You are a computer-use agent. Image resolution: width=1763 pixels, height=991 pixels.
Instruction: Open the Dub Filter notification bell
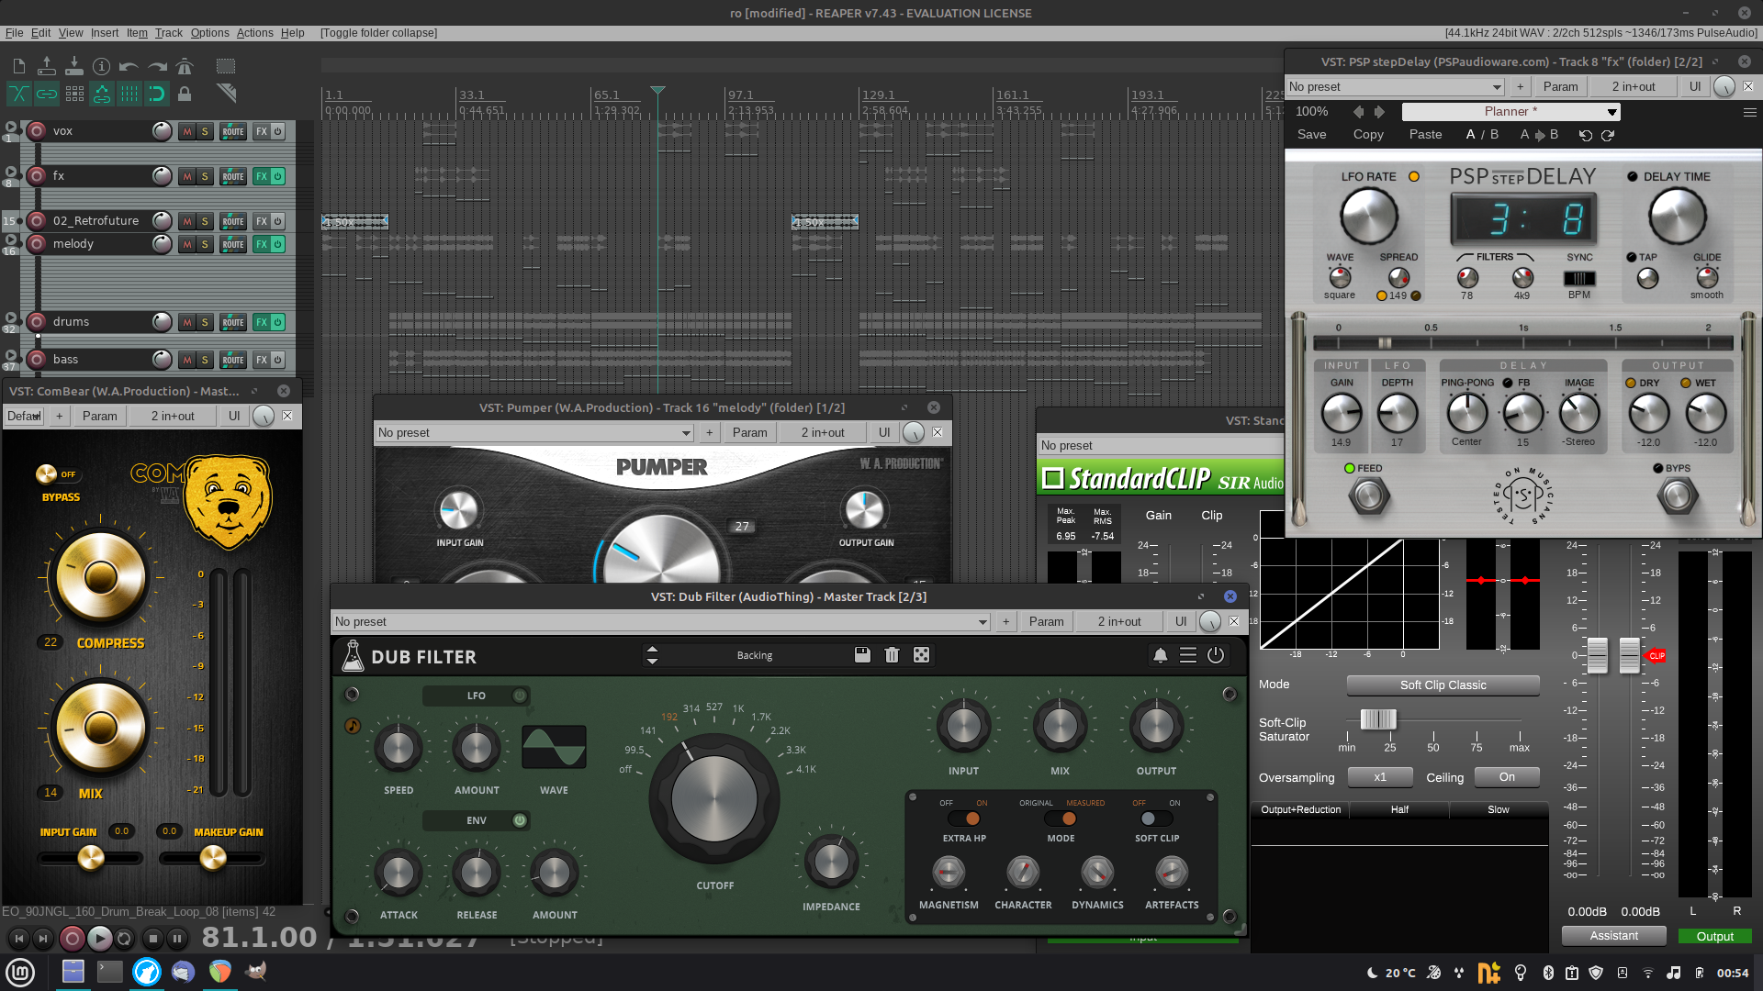[1160, 655]
